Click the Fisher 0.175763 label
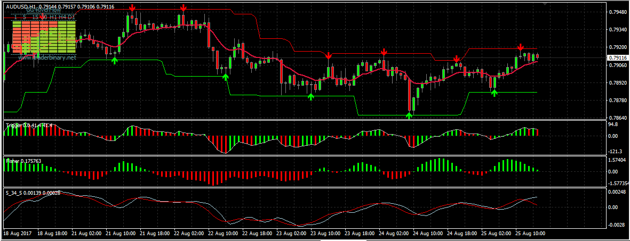This screenshot has width=630, height=241. (23, 161)
